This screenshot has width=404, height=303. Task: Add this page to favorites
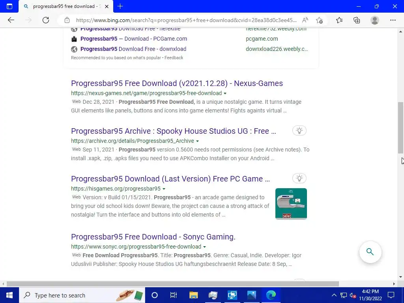(x=320, y=20)
